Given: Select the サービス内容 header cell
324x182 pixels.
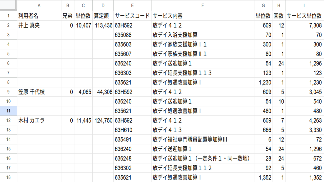Looking at the screenshot, I should [202, 16].
